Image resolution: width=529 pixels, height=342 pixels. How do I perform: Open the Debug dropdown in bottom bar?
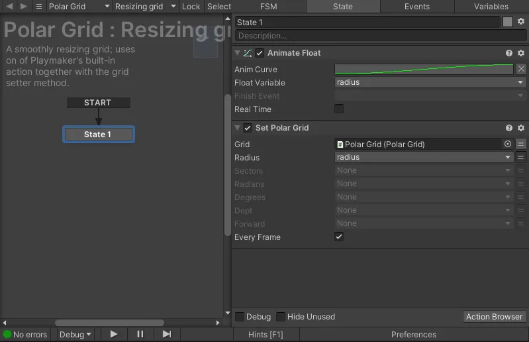pos(75,335)
